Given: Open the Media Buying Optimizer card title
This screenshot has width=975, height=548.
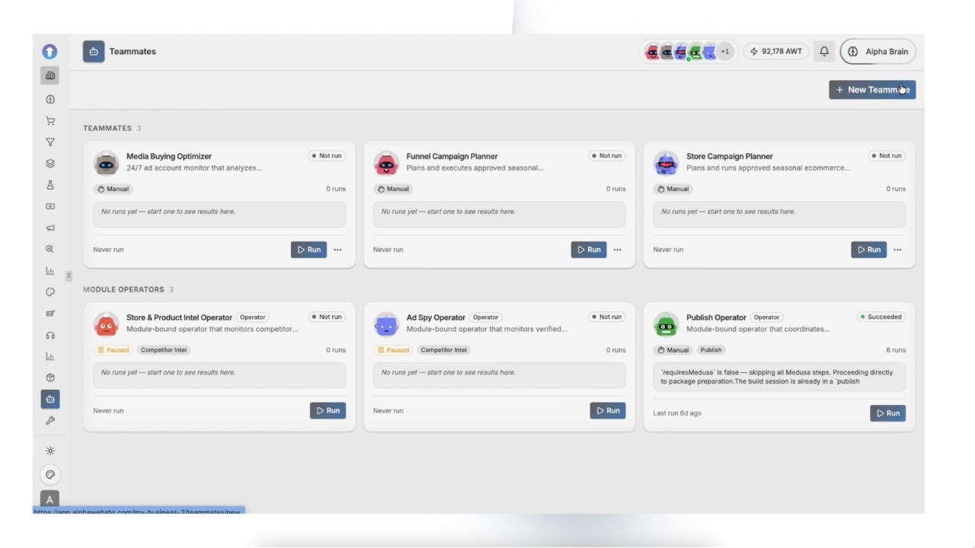Looking at the screenshot, I should 169,156.
